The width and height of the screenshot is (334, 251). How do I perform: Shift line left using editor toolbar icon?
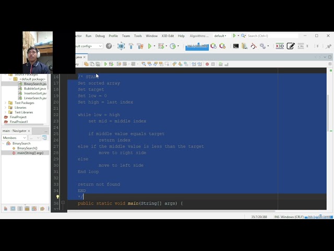coord(194,64)
